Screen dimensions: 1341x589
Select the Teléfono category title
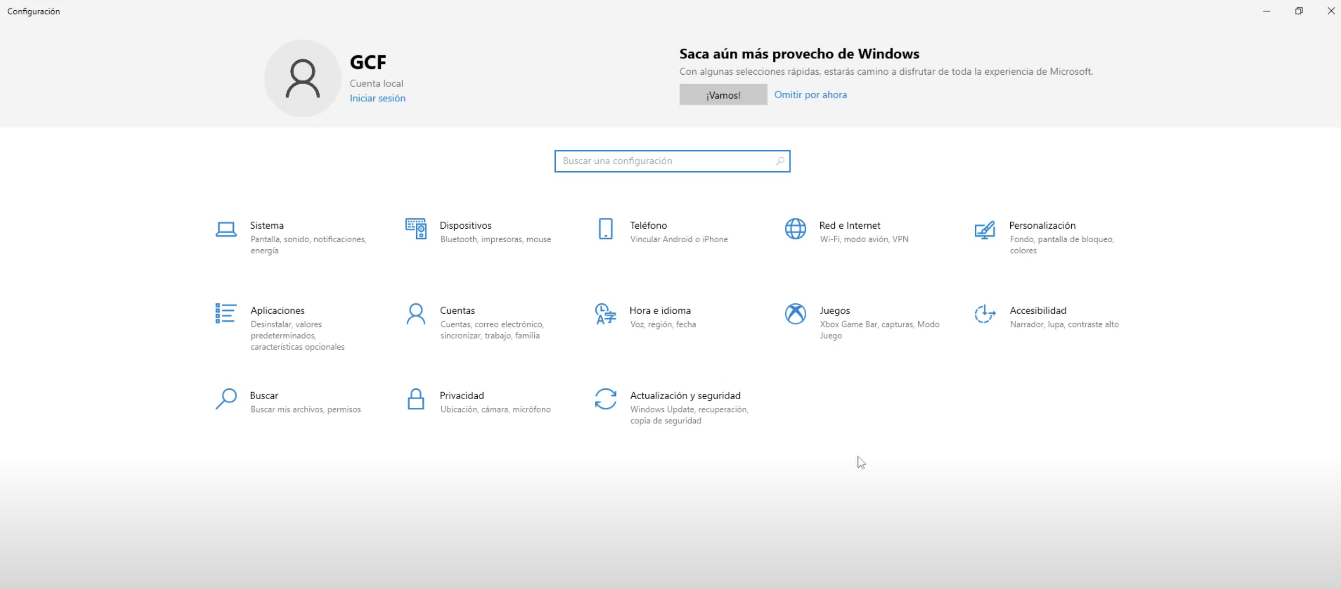[648, 225]
